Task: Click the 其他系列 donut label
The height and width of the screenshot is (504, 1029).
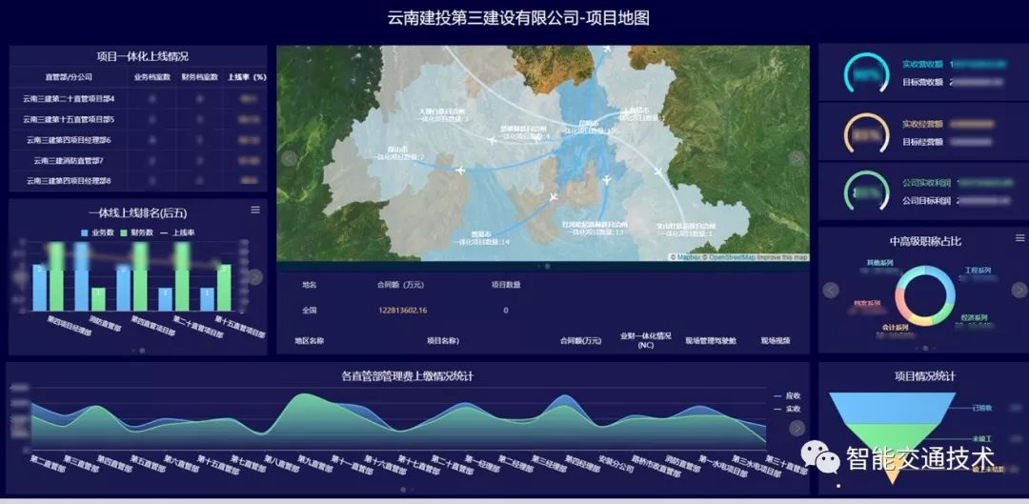Action: click(x=879, y=263)
